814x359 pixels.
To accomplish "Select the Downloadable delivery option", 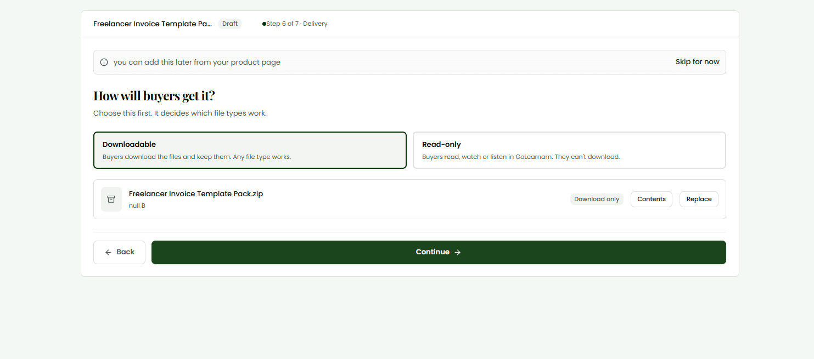I will point(250,150).
